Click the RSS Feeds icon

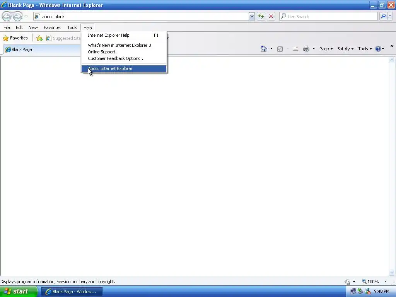[280, 49]
